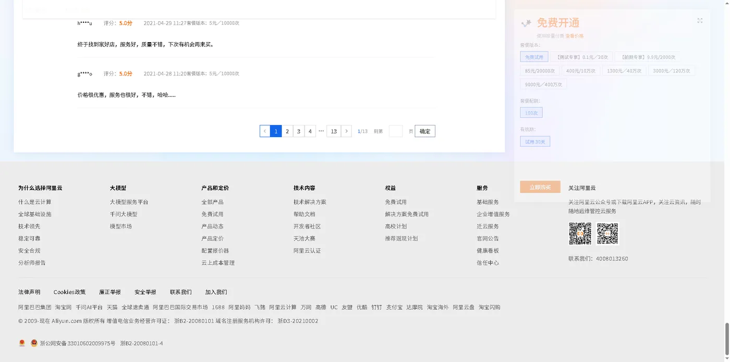Open 高校计划 link
Image resolution: width=730 pixels, height=362 pixels.
pos(396,227)
